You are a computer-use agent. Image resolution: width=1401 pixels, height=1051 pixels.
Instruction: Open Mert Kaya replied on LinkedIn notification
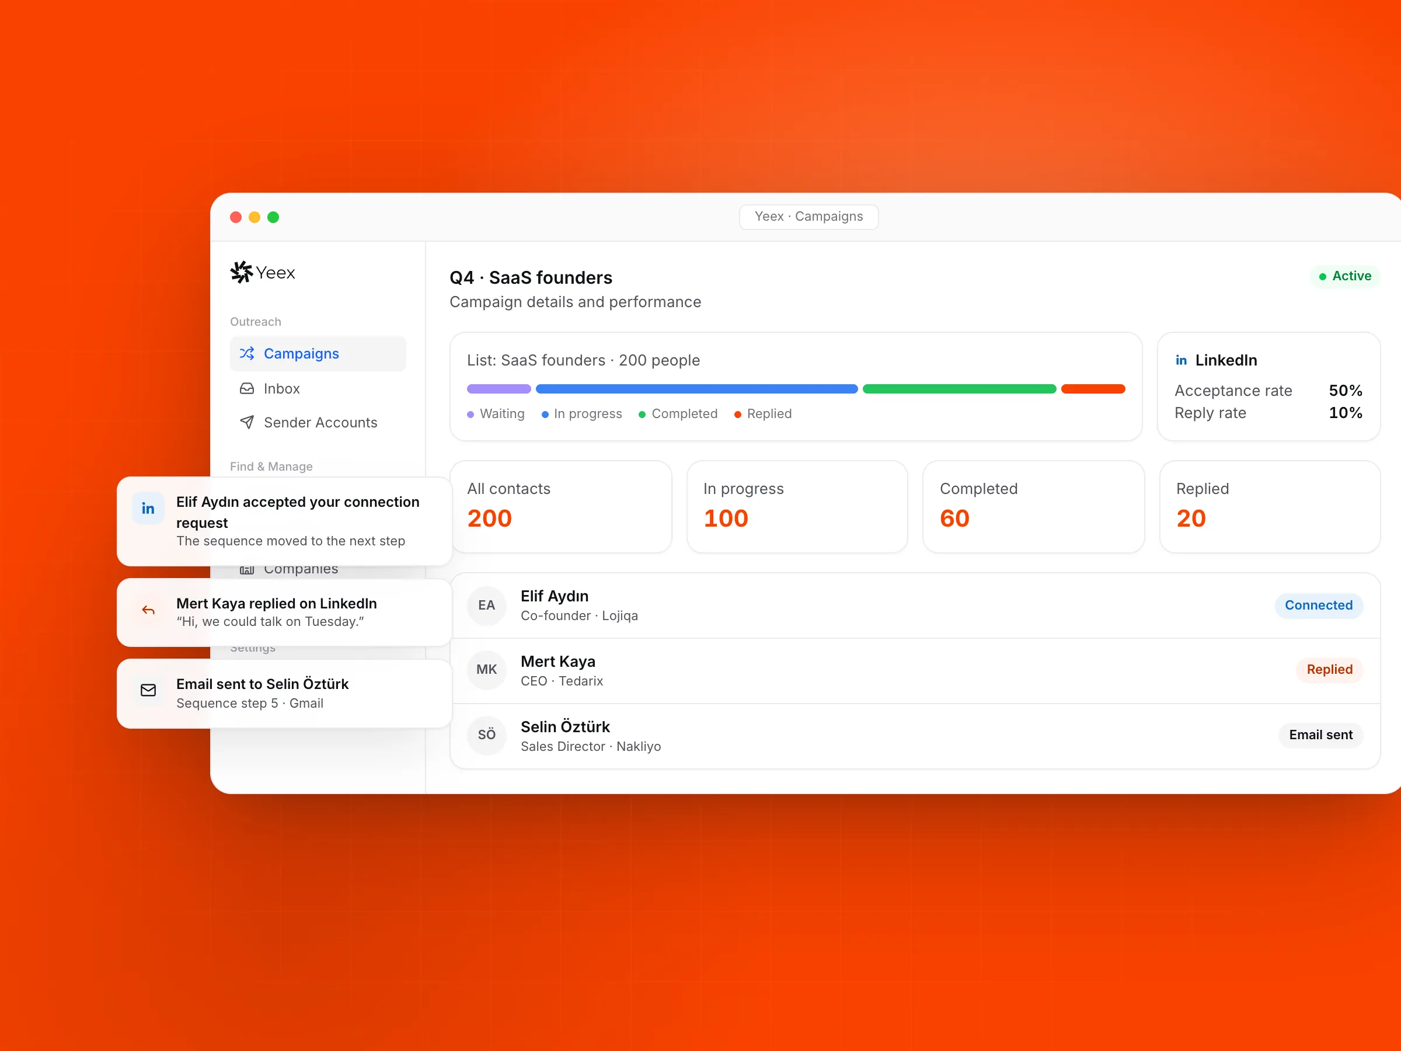(x=284, y=612)
